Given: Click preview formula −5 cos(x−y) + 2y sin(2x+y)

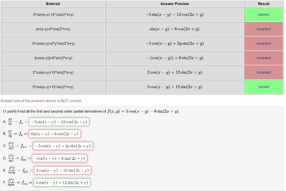Looking at the screenshot, I should click(x=175, y=43).
